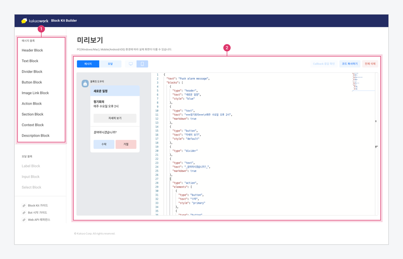This screenshot has width=403, height=259.
Task: Click the 전체 삭제 button
Action: click(x=370, y=64)
